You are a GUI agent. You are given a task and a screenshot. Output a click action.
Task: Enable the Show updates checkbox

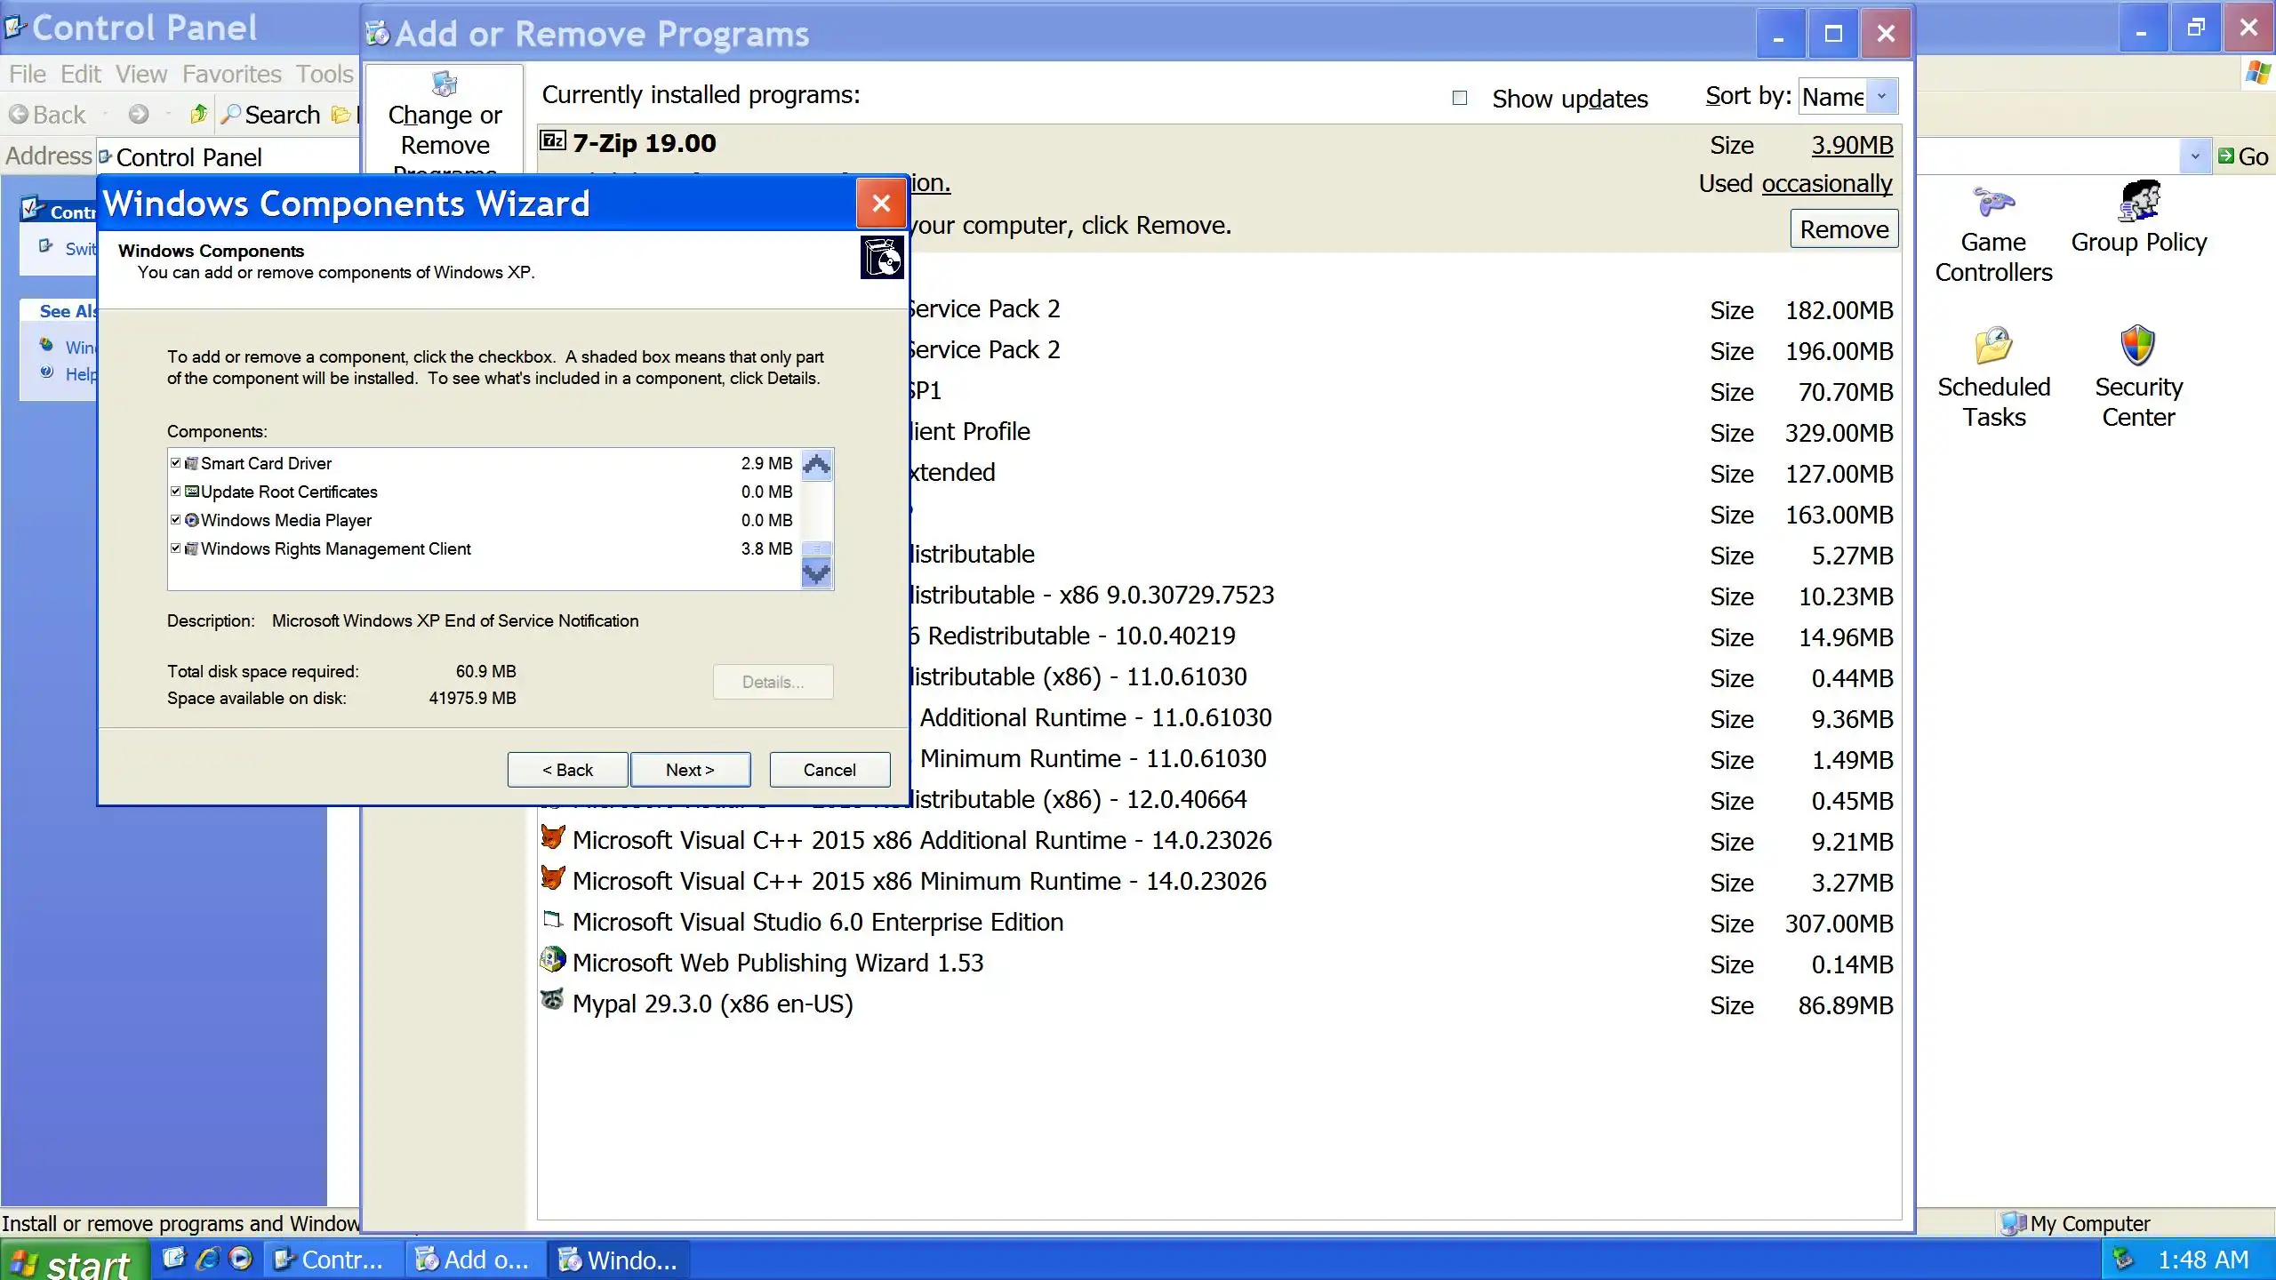[x=1459, y=98]
